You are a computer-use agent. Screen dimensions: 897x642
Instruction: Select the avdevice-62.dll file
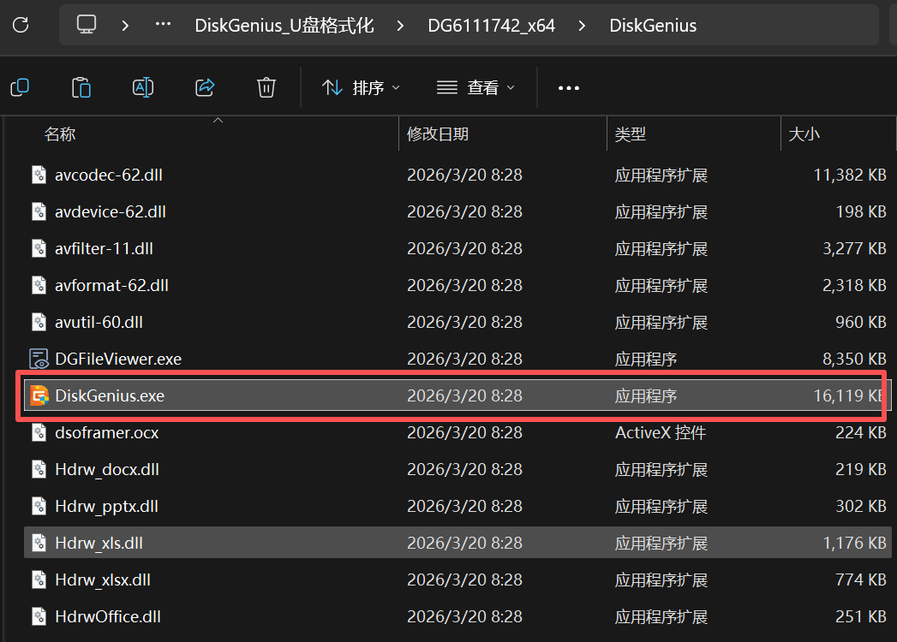pos(457,211)
